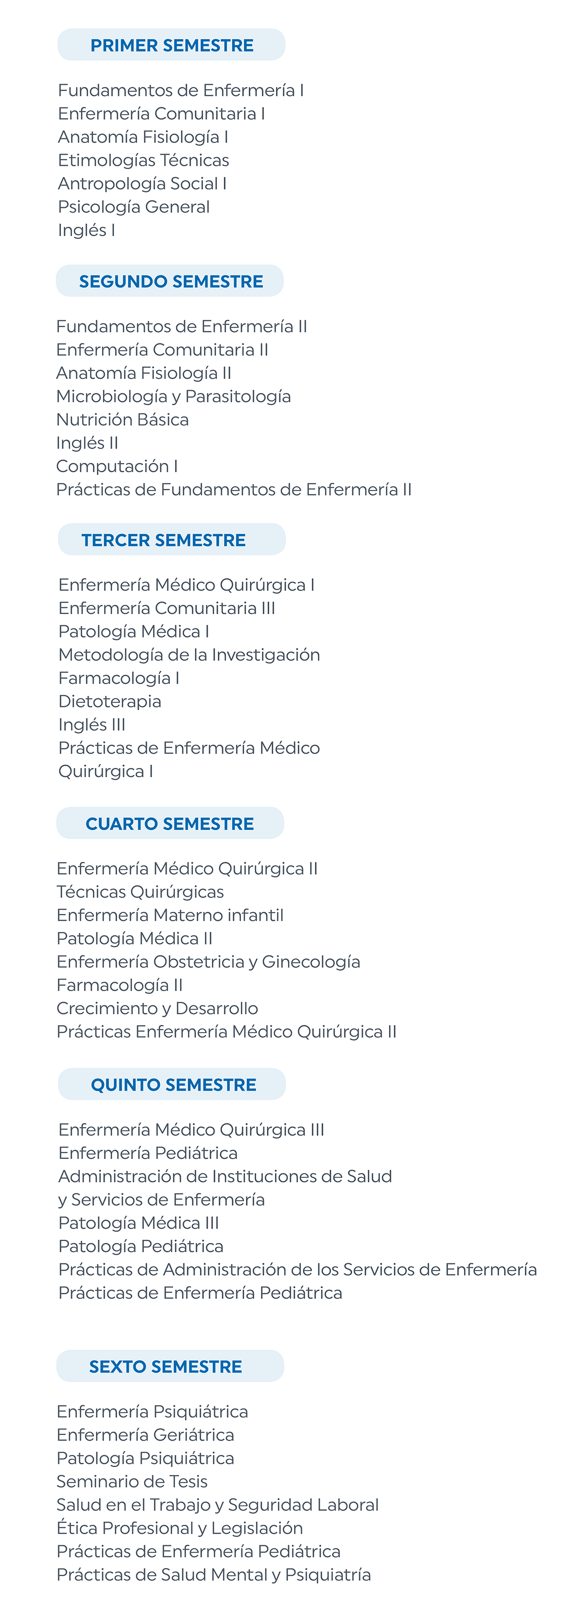Click Ética Profesional y Legislación
Viewport: 577px width, 1620px height.
click(180, 1528)
